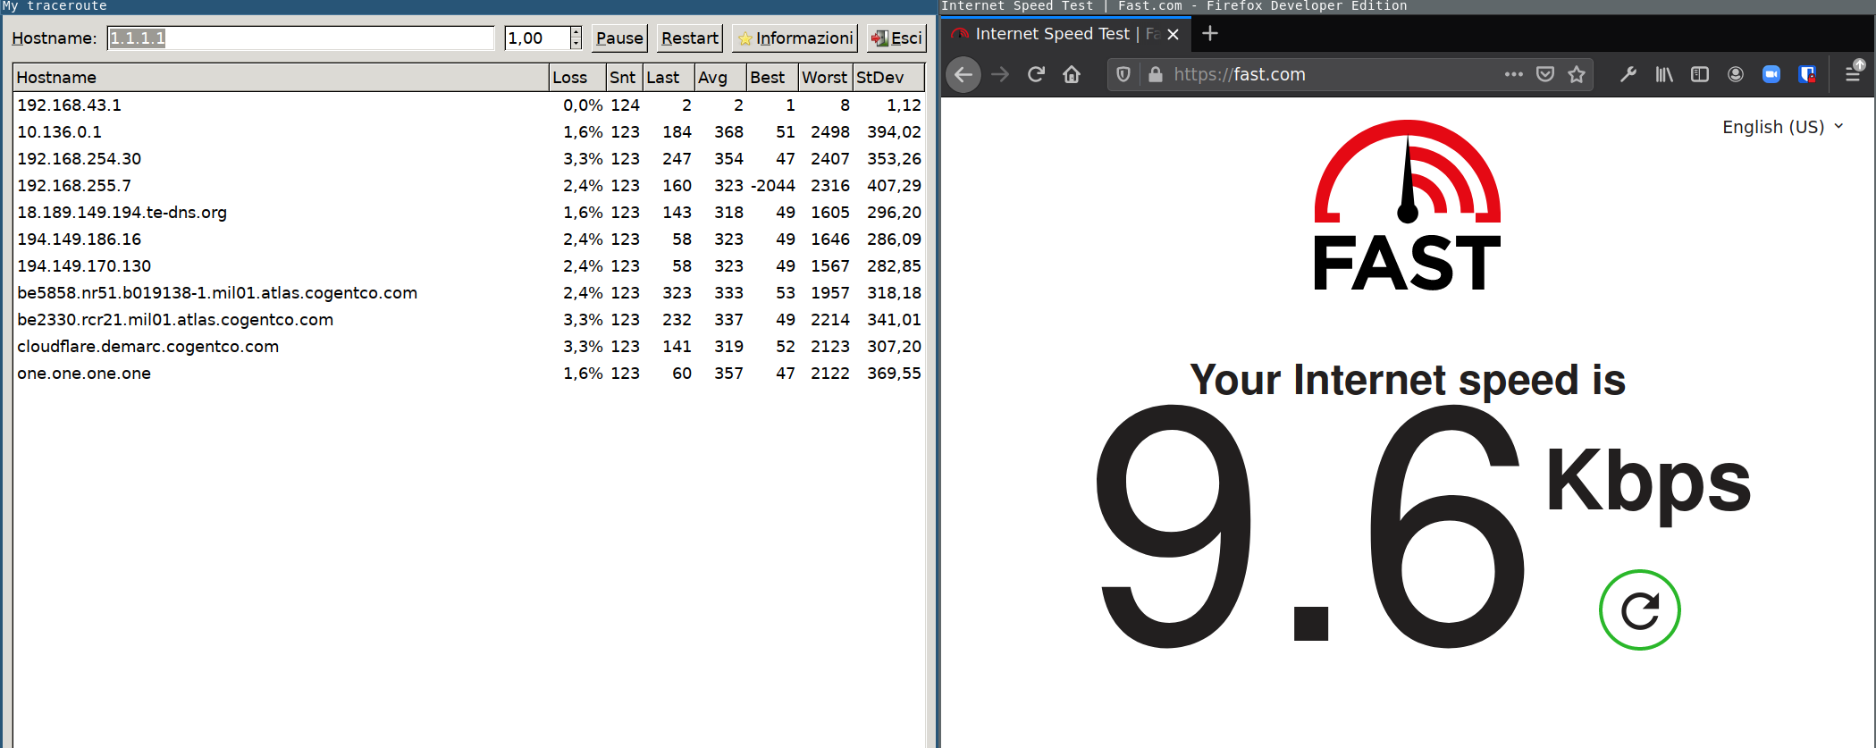
Task: Open developer tools wrench icon
Action: coord(1628,74)
